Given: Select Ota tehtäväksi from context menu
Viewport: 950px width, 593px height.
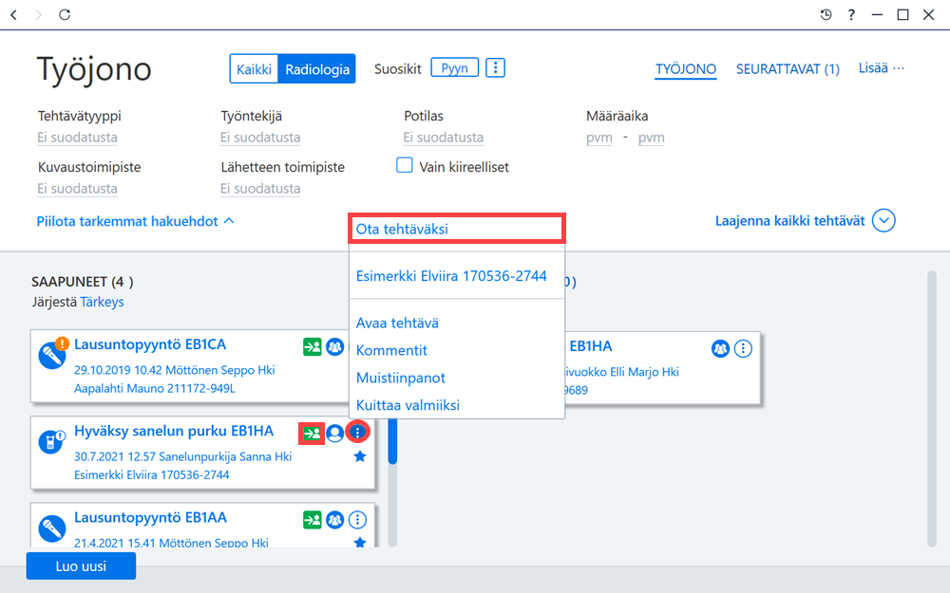Looking at the screenshot, I should [x=457, y=229].
